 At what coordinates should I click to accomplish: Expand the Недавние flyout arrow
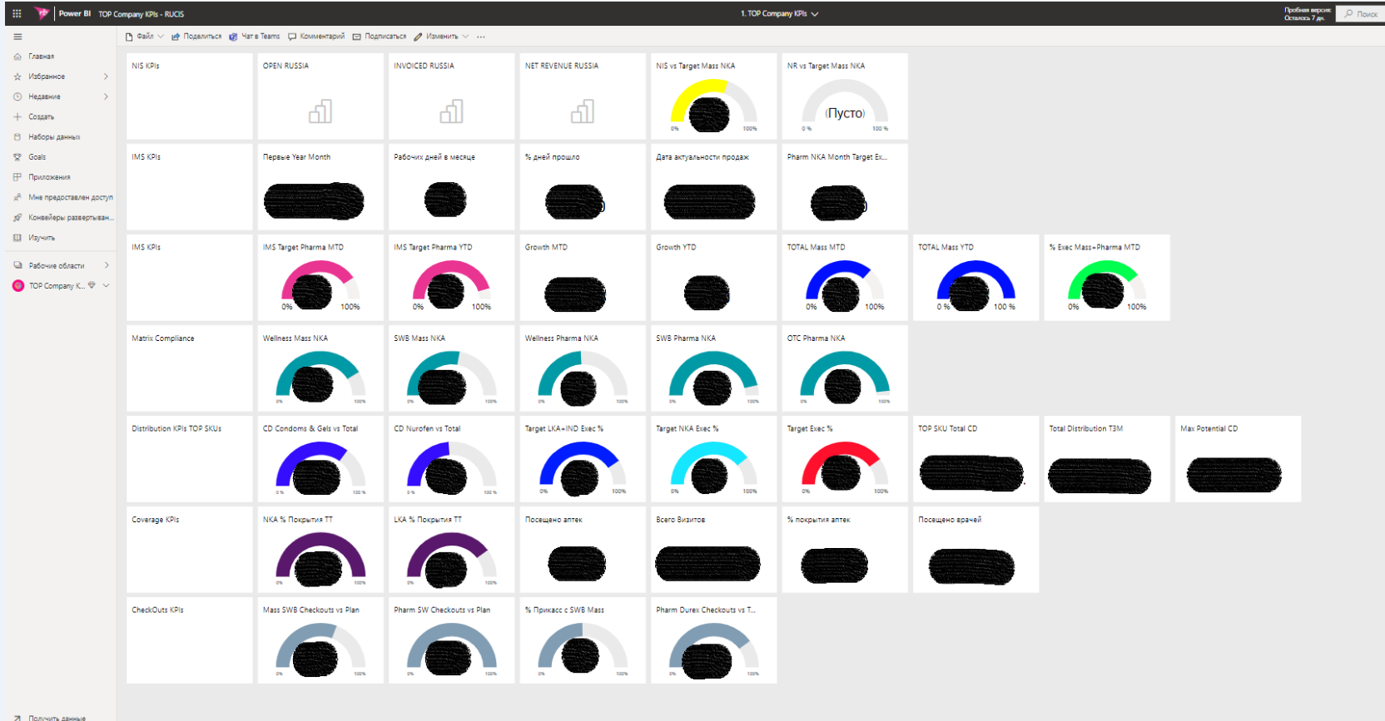pos(106,96)
